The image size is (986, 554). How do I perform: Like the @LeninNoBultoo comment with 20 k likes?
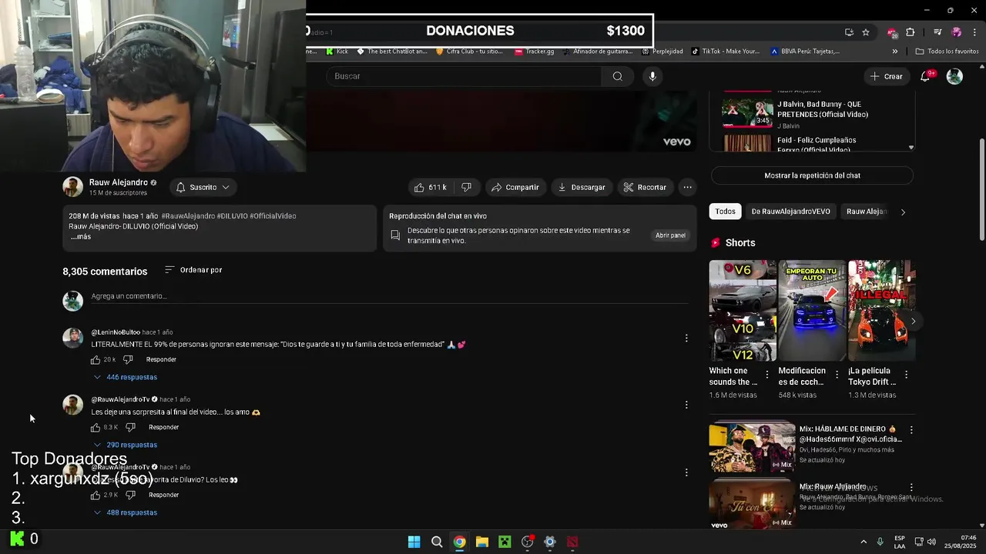click(x=96, y=359)
